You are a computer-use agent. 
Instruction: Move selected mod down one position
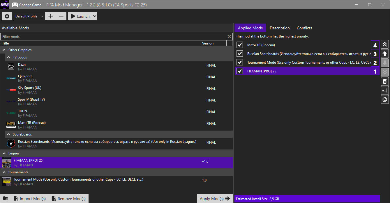385,63
